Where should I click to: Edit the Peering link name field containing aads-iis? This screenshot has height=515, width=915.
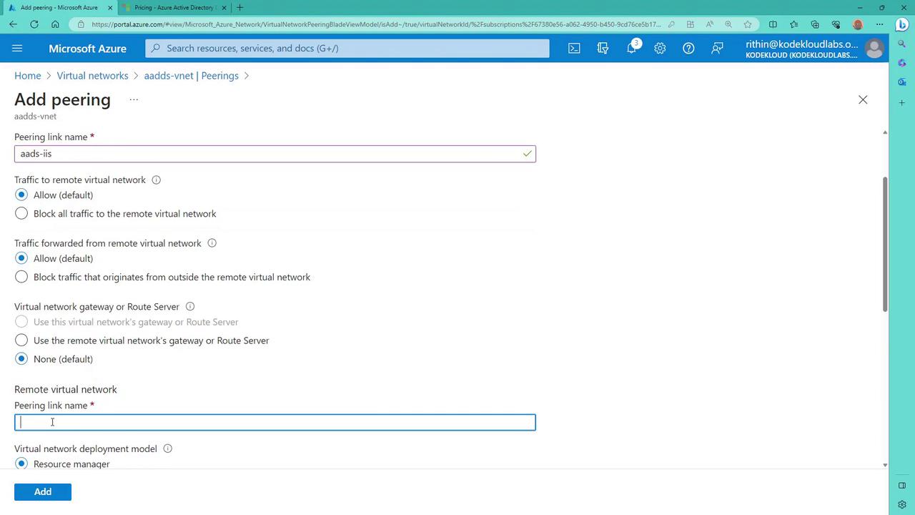275,154
